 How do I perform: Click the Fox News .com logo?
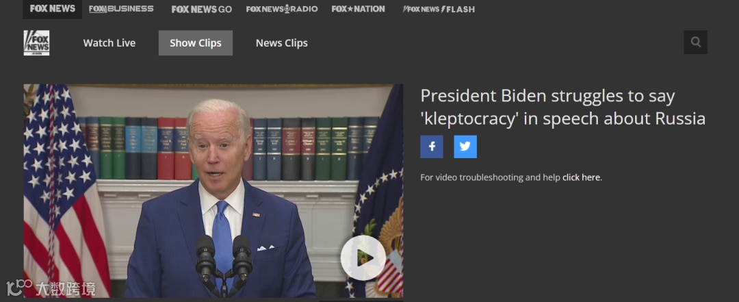coord(37,43)
